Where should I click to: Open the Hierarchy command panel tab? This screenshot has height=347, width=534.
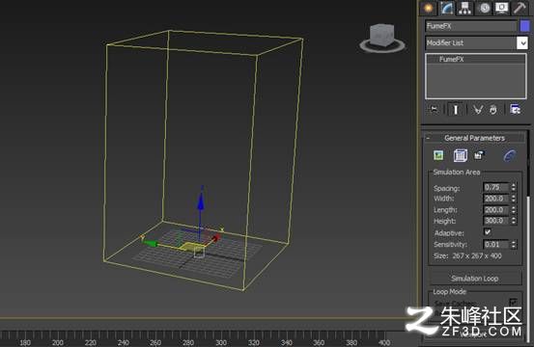(464, 8)
